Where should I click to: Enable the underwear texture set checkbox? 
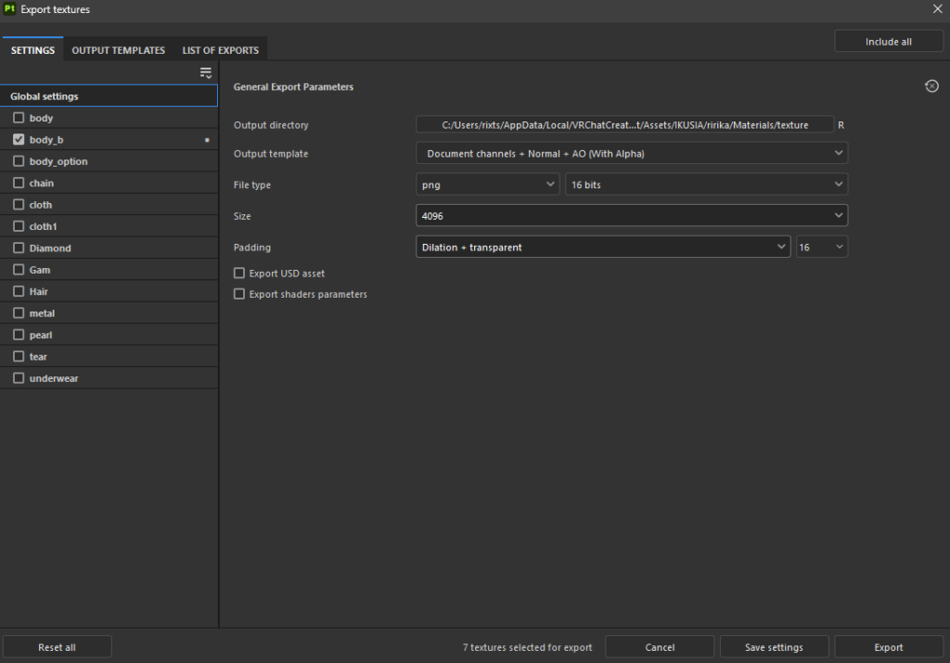click(19, 377)
